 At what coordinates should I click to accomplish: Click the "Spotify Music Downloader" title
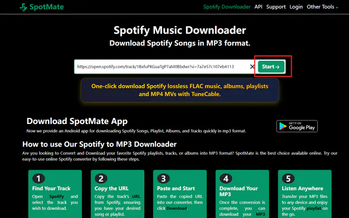point(180,30)
